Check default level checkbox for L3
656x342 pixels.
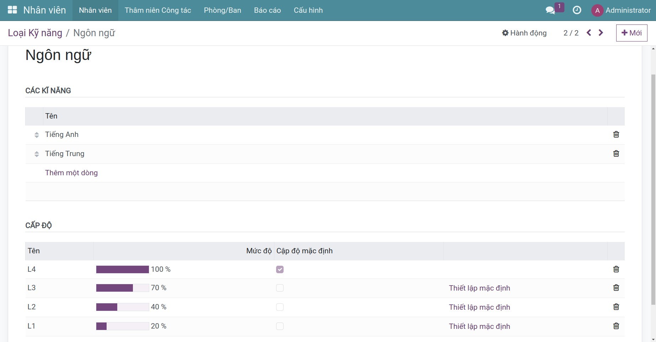coord(280,288)
